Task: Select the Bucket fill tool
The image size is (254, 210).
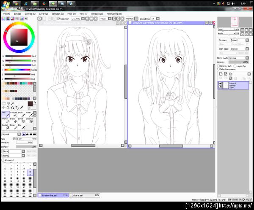Action: (6, 127)
